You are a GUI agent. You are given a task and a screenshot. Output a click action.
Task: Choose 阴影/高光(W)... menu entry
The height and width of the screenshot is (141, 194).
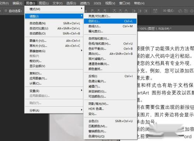110,104
